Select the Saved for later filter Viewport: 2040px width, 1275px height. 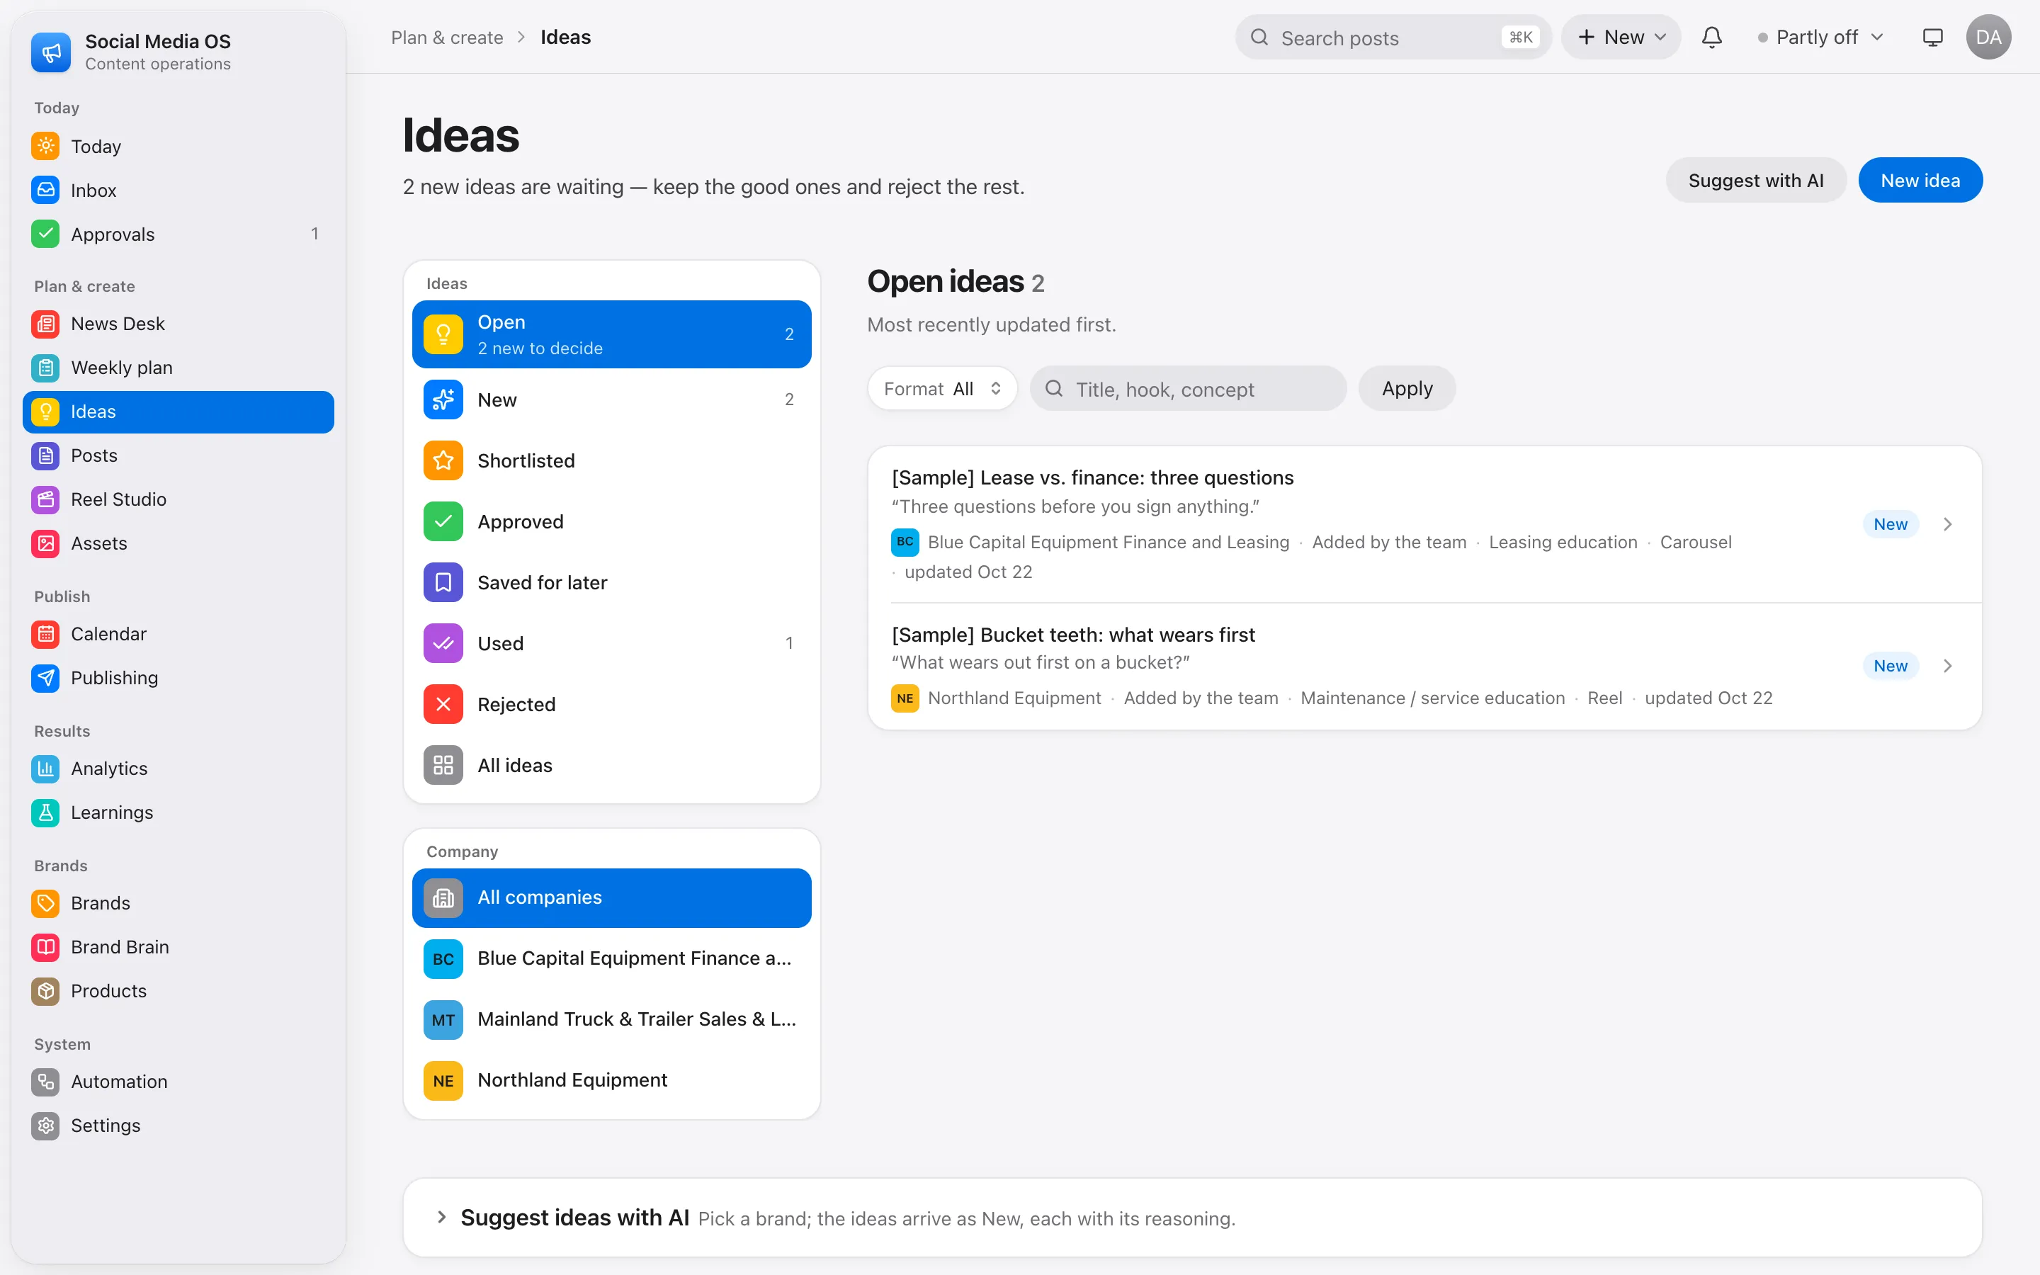[x=611, y=583]
